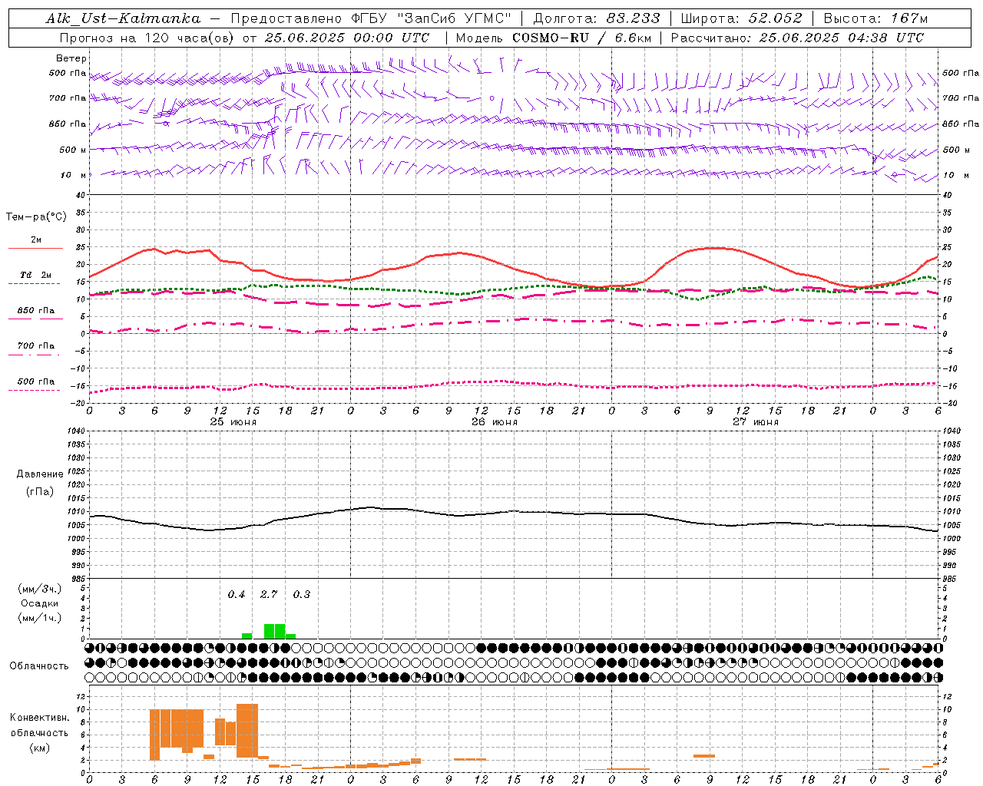
Task: Click the latitude value 52.052
Action: [776, 18]
